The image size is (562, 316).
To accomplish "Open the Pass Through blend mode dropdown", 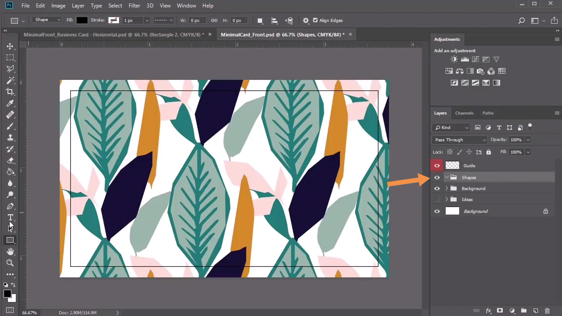I will (460, 140).
